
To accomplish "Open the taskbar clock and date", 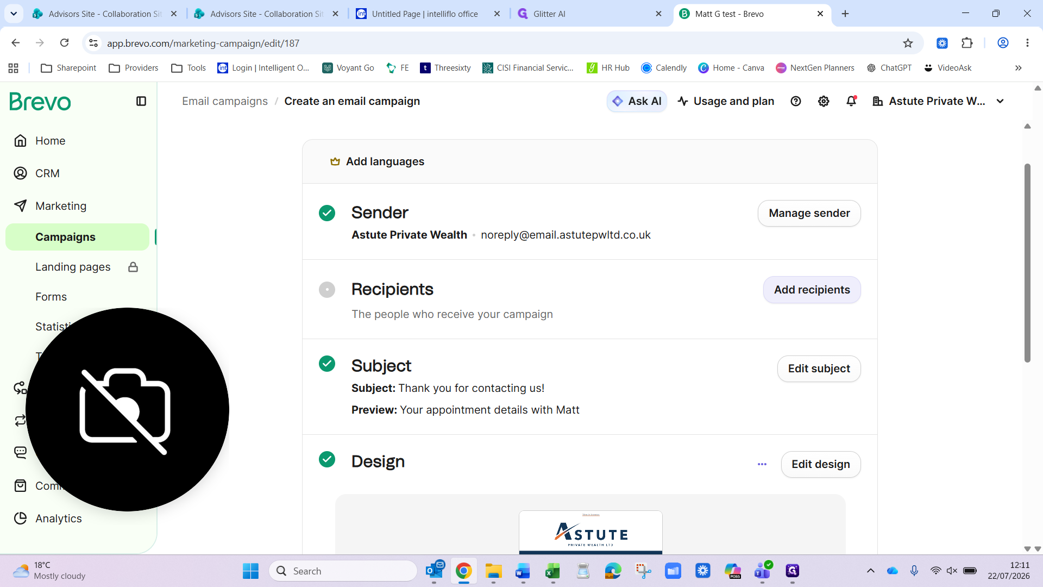I will (x=1009, y=571).
